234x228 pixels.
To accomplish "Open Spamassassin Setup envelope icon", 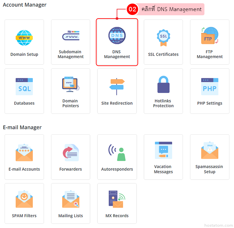I will click(x=210, y=151).
